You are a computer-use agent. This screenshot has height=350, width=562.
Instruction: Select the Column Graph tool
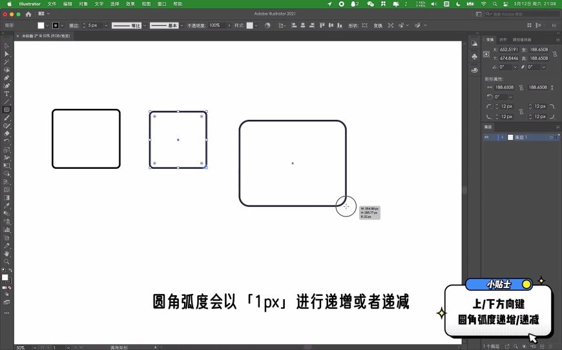[6, 230]
